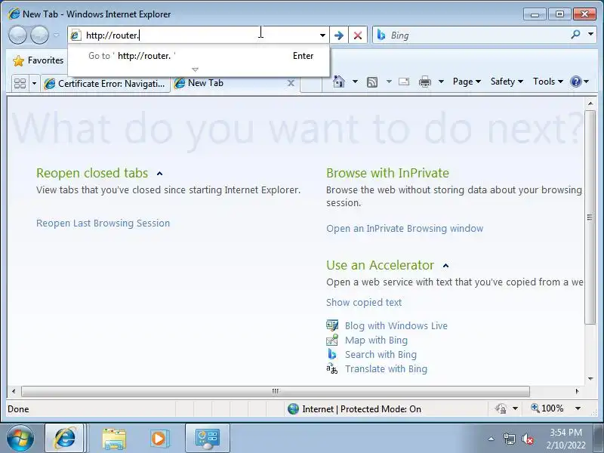Open the Page menu

pos(467,82)
